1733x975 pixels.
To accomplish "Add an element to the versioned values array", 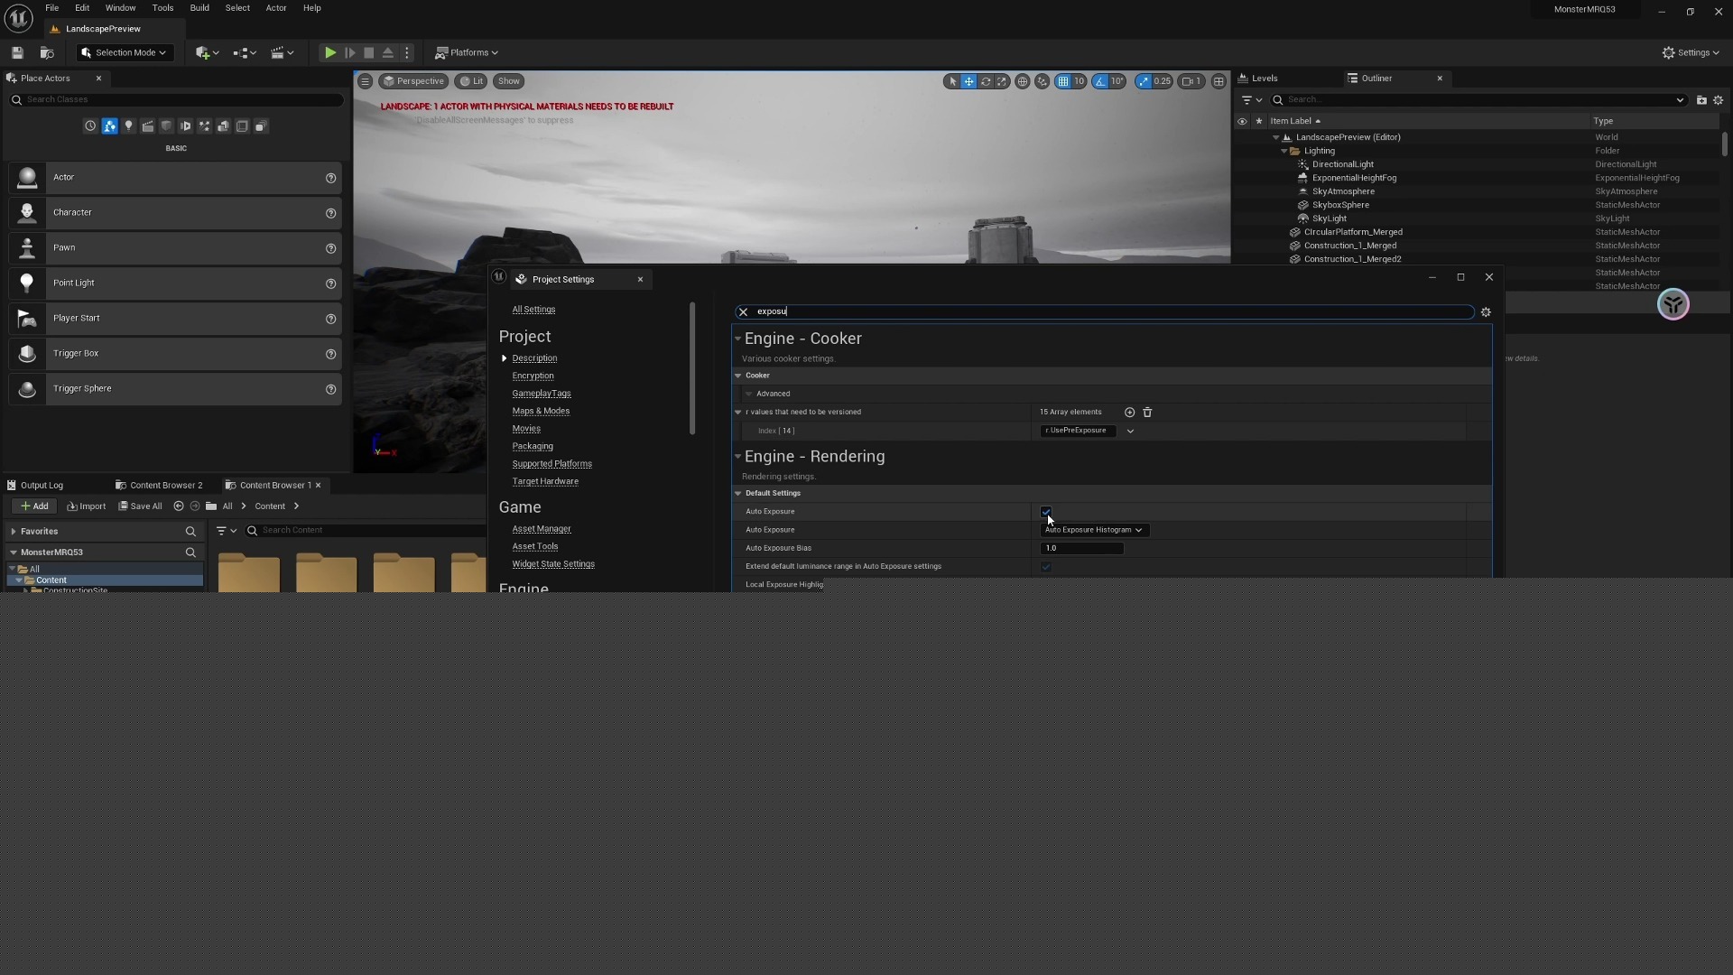I will [1129, 413].
